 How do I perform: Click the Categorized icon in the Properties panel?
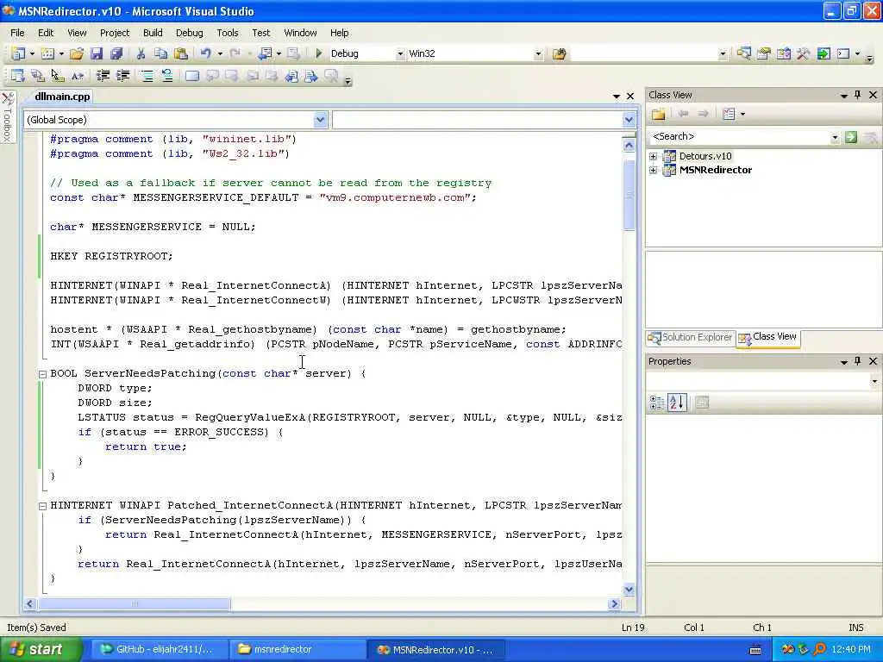coord(656,403)
